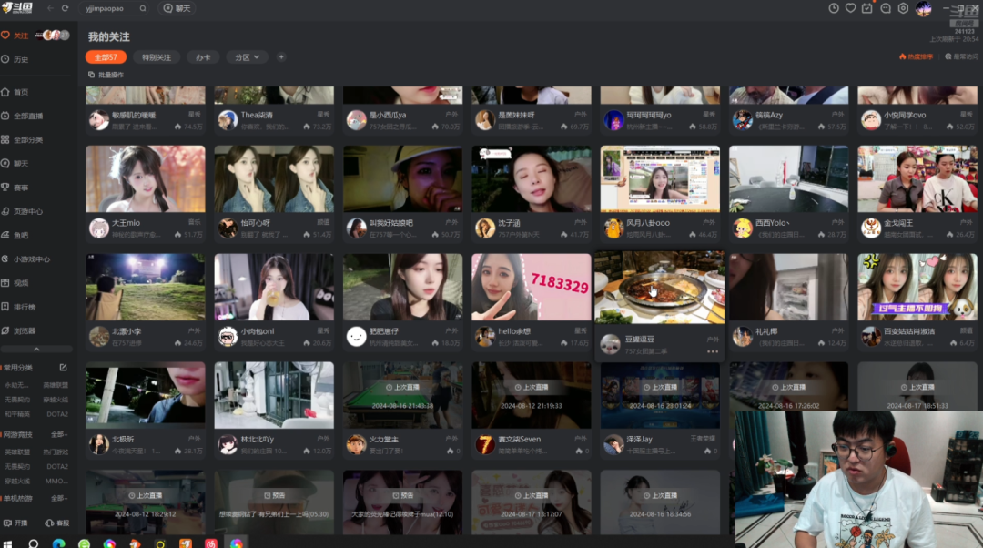Screen dimensions: 983x548
Task: Open the hexagon settings icon at top right
Action: (903, 8)
